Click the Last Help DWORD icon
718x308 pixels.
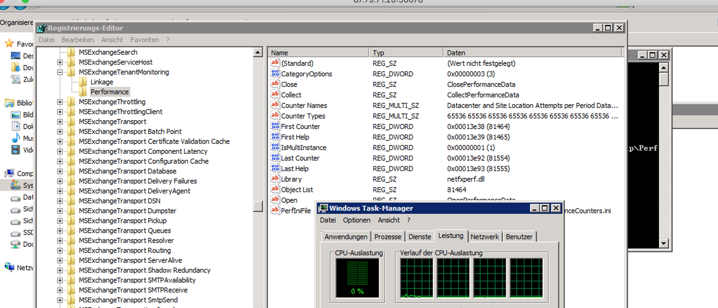click(275, 168)
